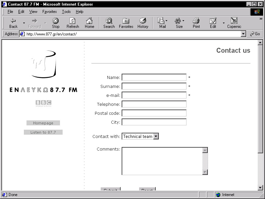Click the City input field
Screen dimensions: 265x199
[x=154, y=122]
